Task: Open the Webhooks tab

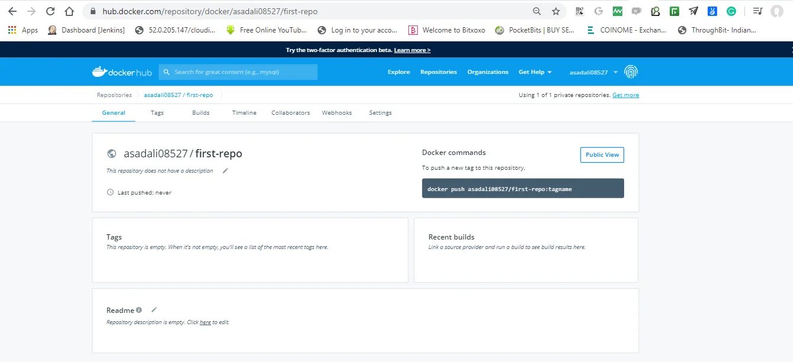Action: 337,112
